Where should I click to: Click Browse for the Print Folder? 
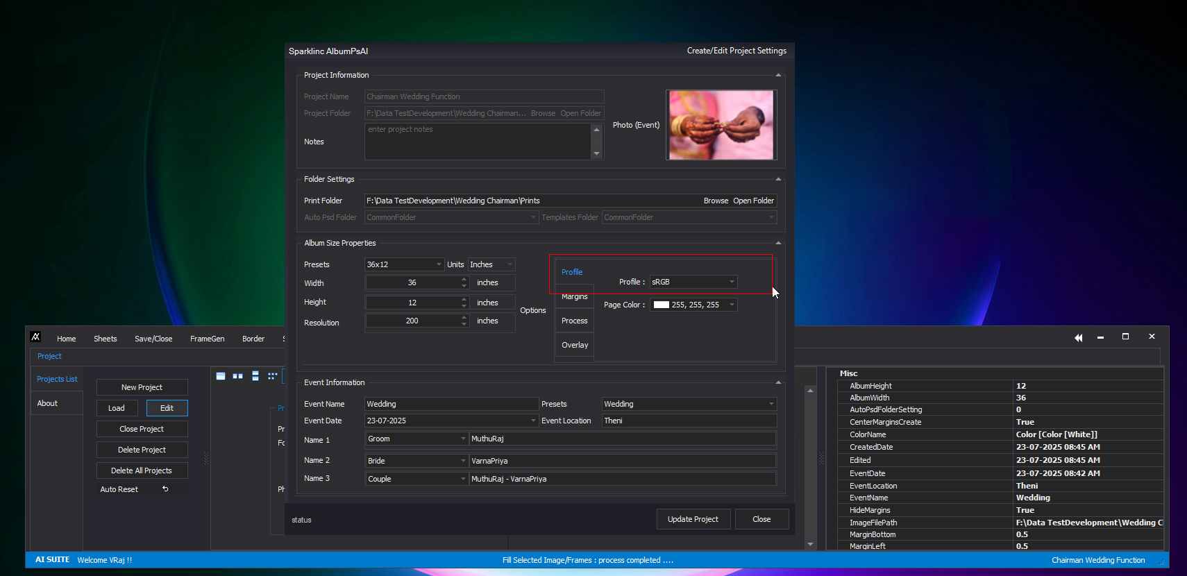pyautogui.click(x=716, y=201)
